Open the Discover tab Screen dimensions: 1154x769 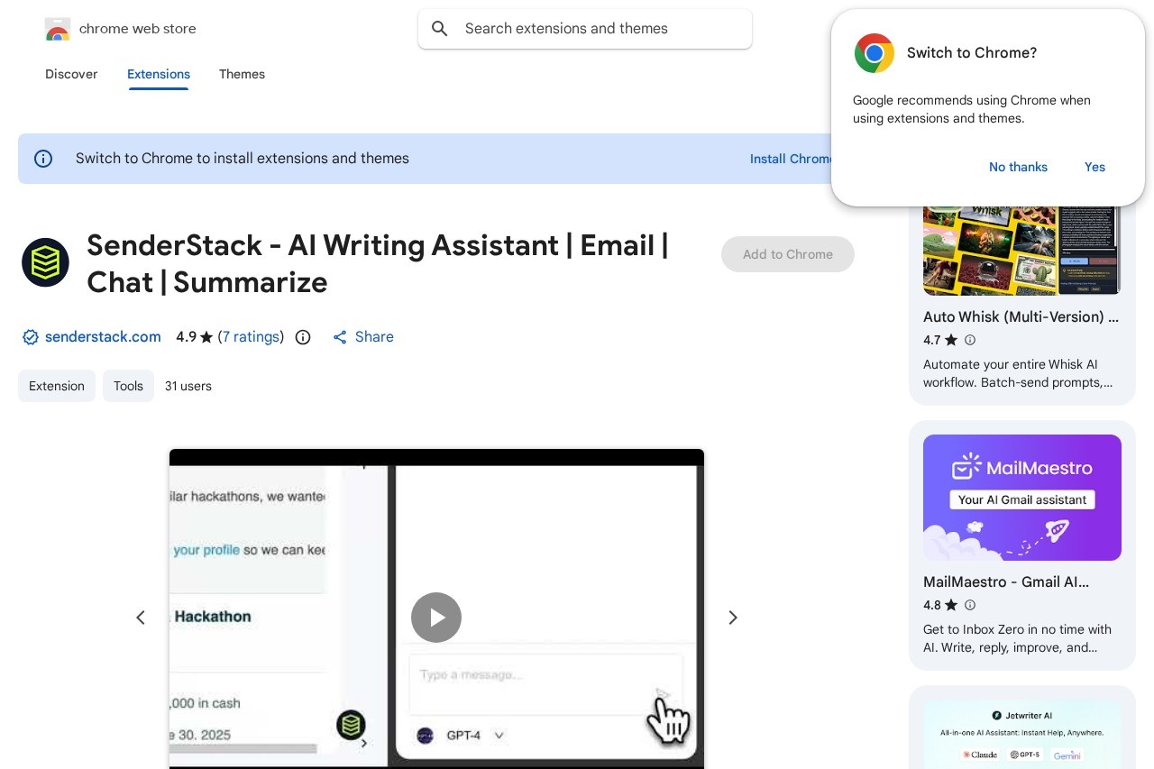tap(71, 74)
